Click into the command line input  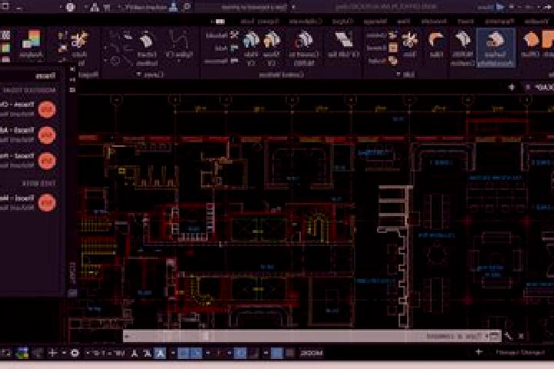(311, 336)
